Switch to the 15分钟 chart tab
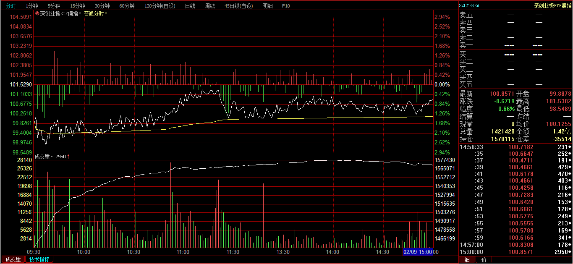Image resolution: width=573 pixels, height=264 pixels. 78,6
